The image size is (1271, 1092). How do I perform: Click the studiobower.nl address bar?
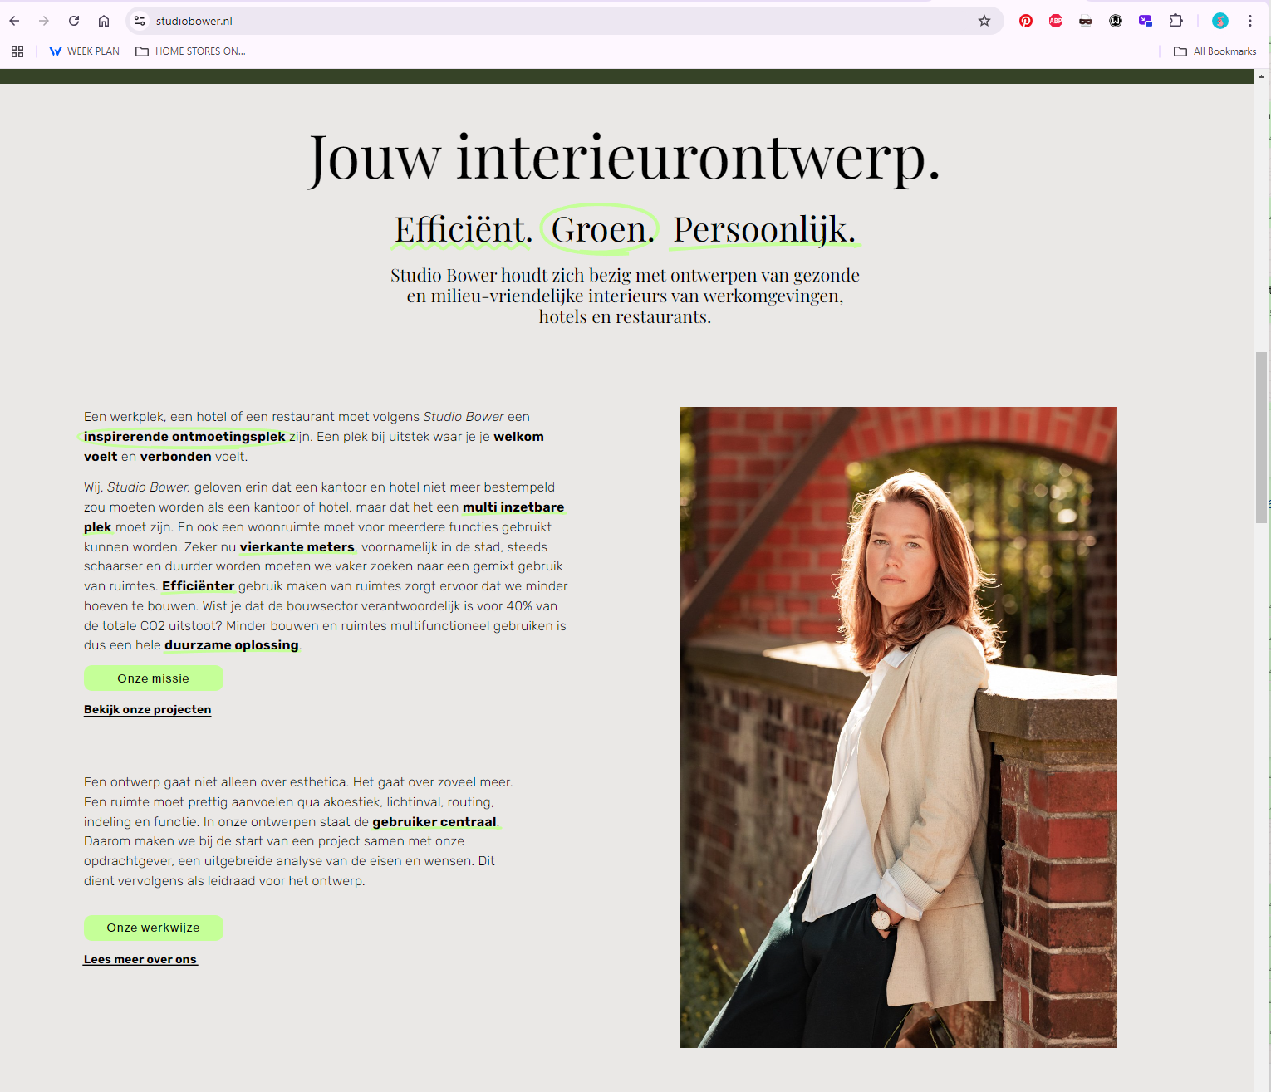click(x=557, y=21)
